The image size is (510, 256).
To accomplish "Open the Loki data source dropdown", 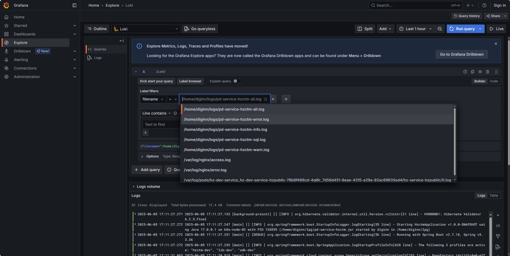I will (x=146, y=29).
